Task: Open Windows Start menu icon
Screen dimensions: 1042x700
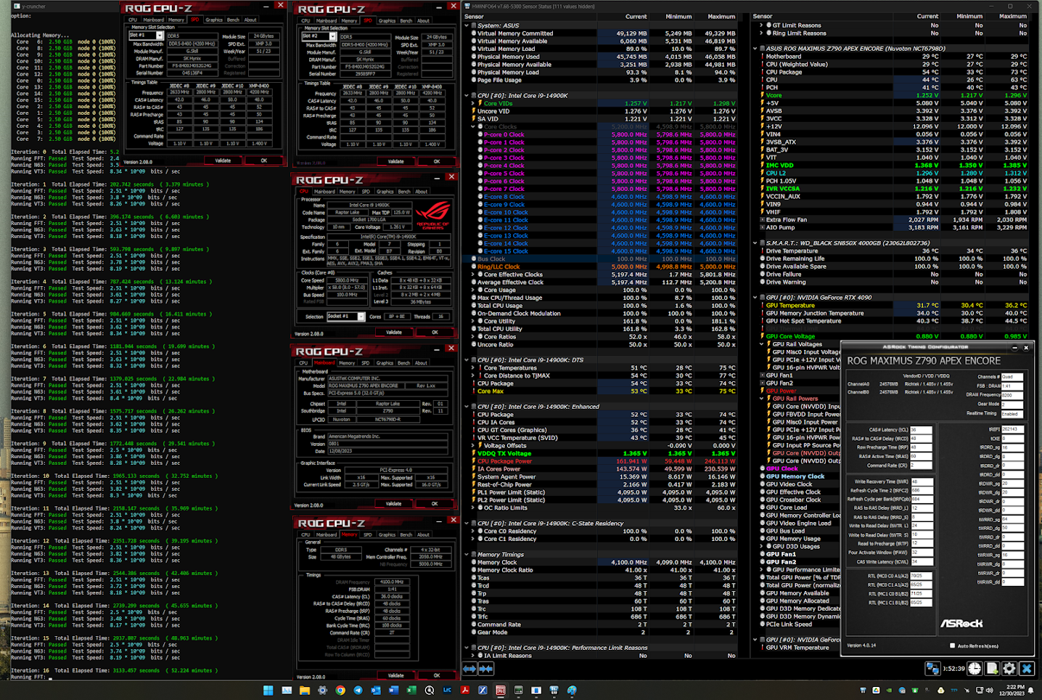Action: [x=268, y=690]
